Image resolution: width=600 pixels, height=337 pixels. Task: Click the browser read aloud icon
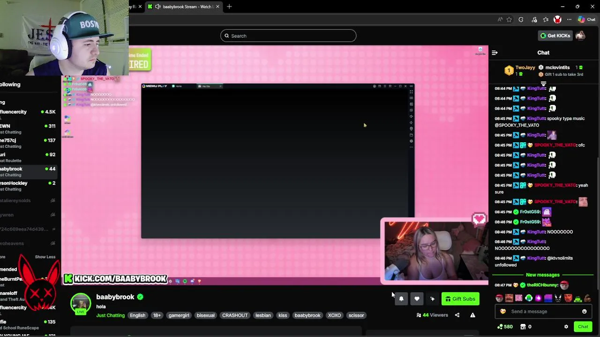pyautogui.click(x=500, y=20)
